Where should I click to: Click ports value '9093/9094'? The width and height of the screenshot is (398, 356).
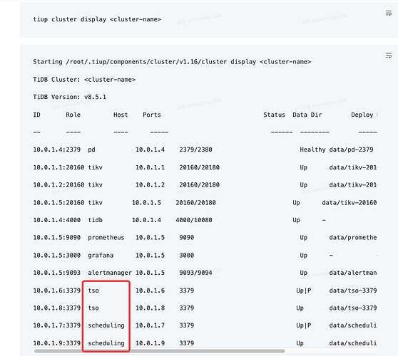(x=195, y=273)
